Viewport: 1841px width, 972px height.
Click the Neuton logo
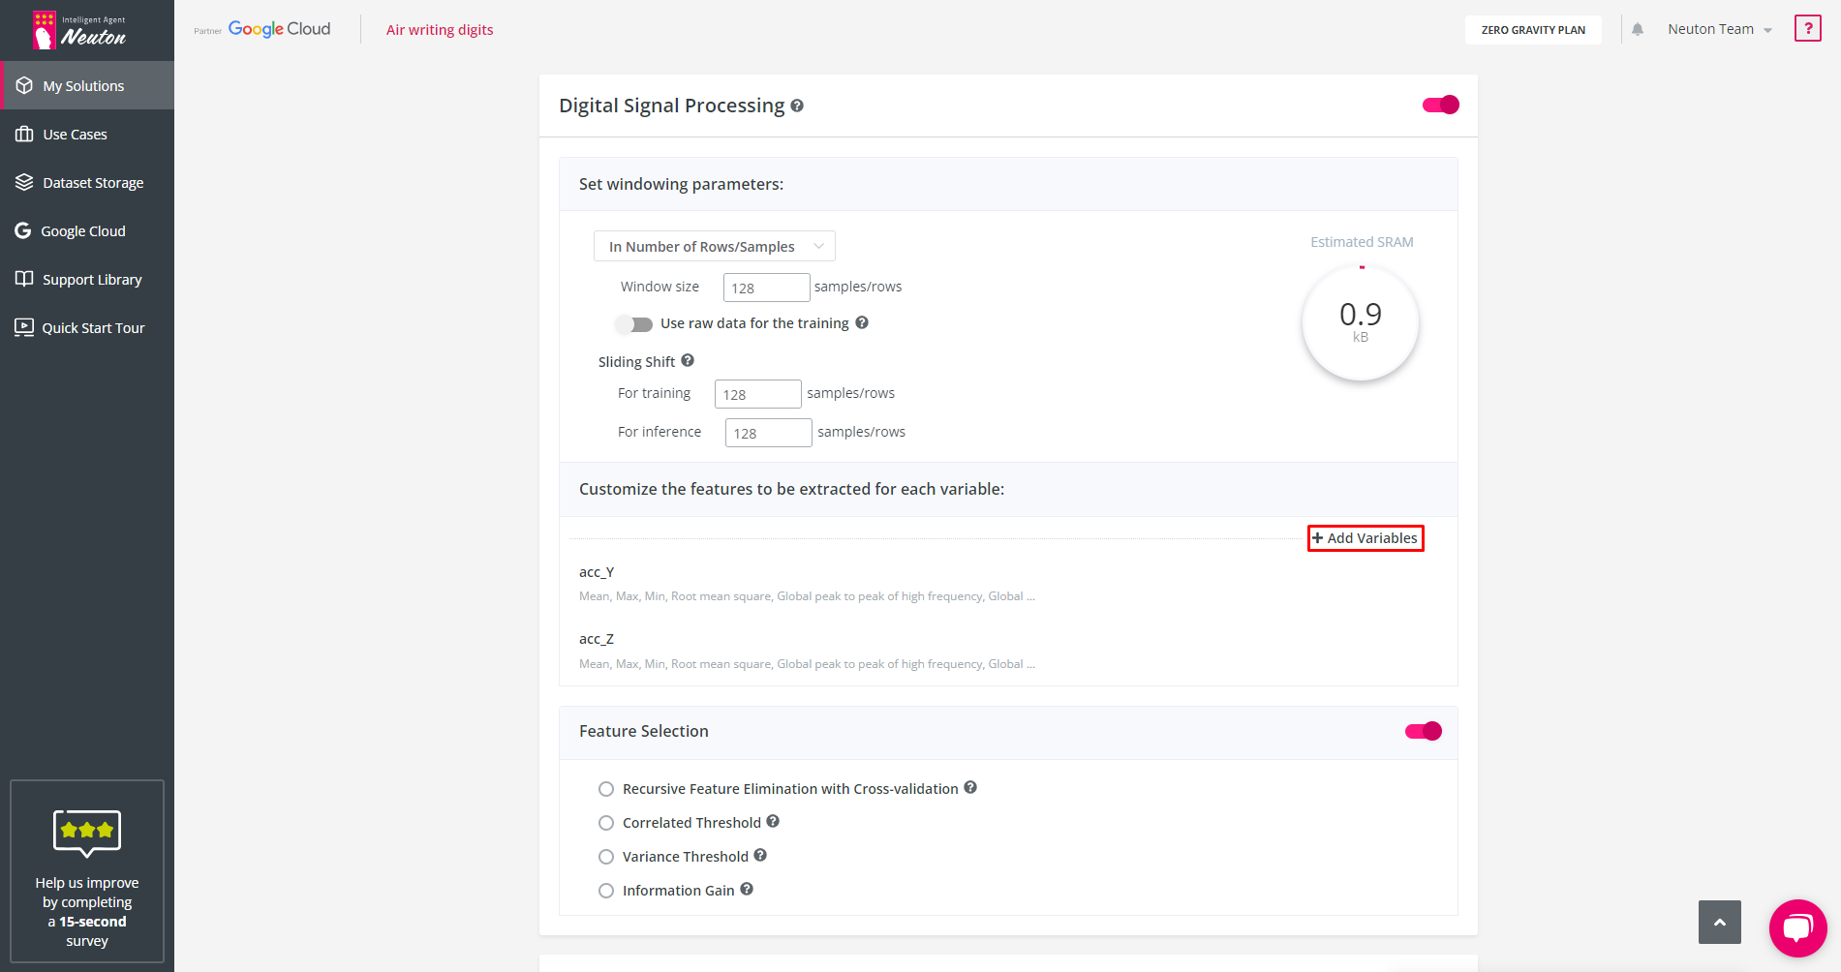78,30
